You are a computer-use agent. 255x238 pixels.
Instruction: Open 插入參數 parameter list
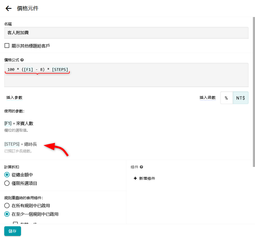(x=14, y=98)
